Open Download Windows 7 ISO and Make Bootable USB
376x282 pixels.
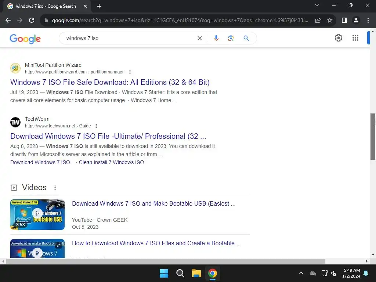[x=154, y=203]
